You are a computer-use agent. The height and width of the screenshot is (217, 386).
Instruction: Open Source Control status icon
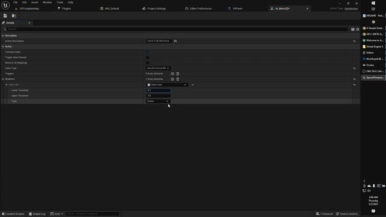pyautogui.click(x=347, y=214)
